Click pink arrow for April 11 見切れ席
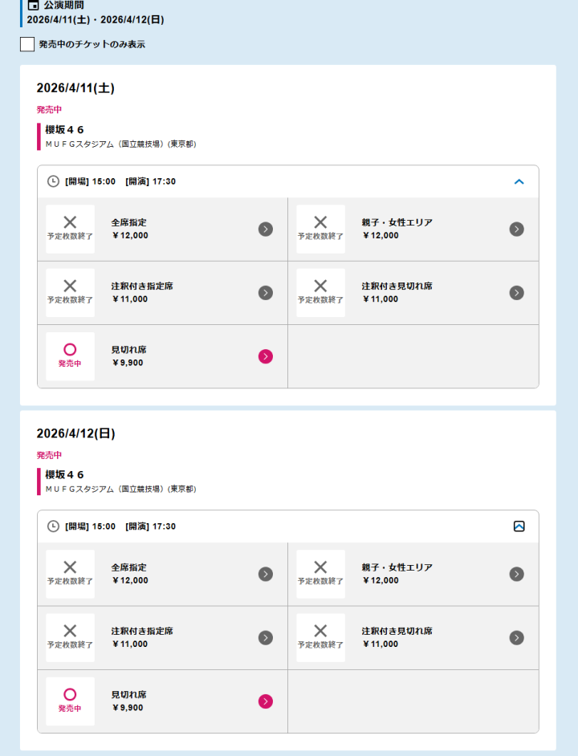Screen dimensions: 578x756 (x=266, y=356)
